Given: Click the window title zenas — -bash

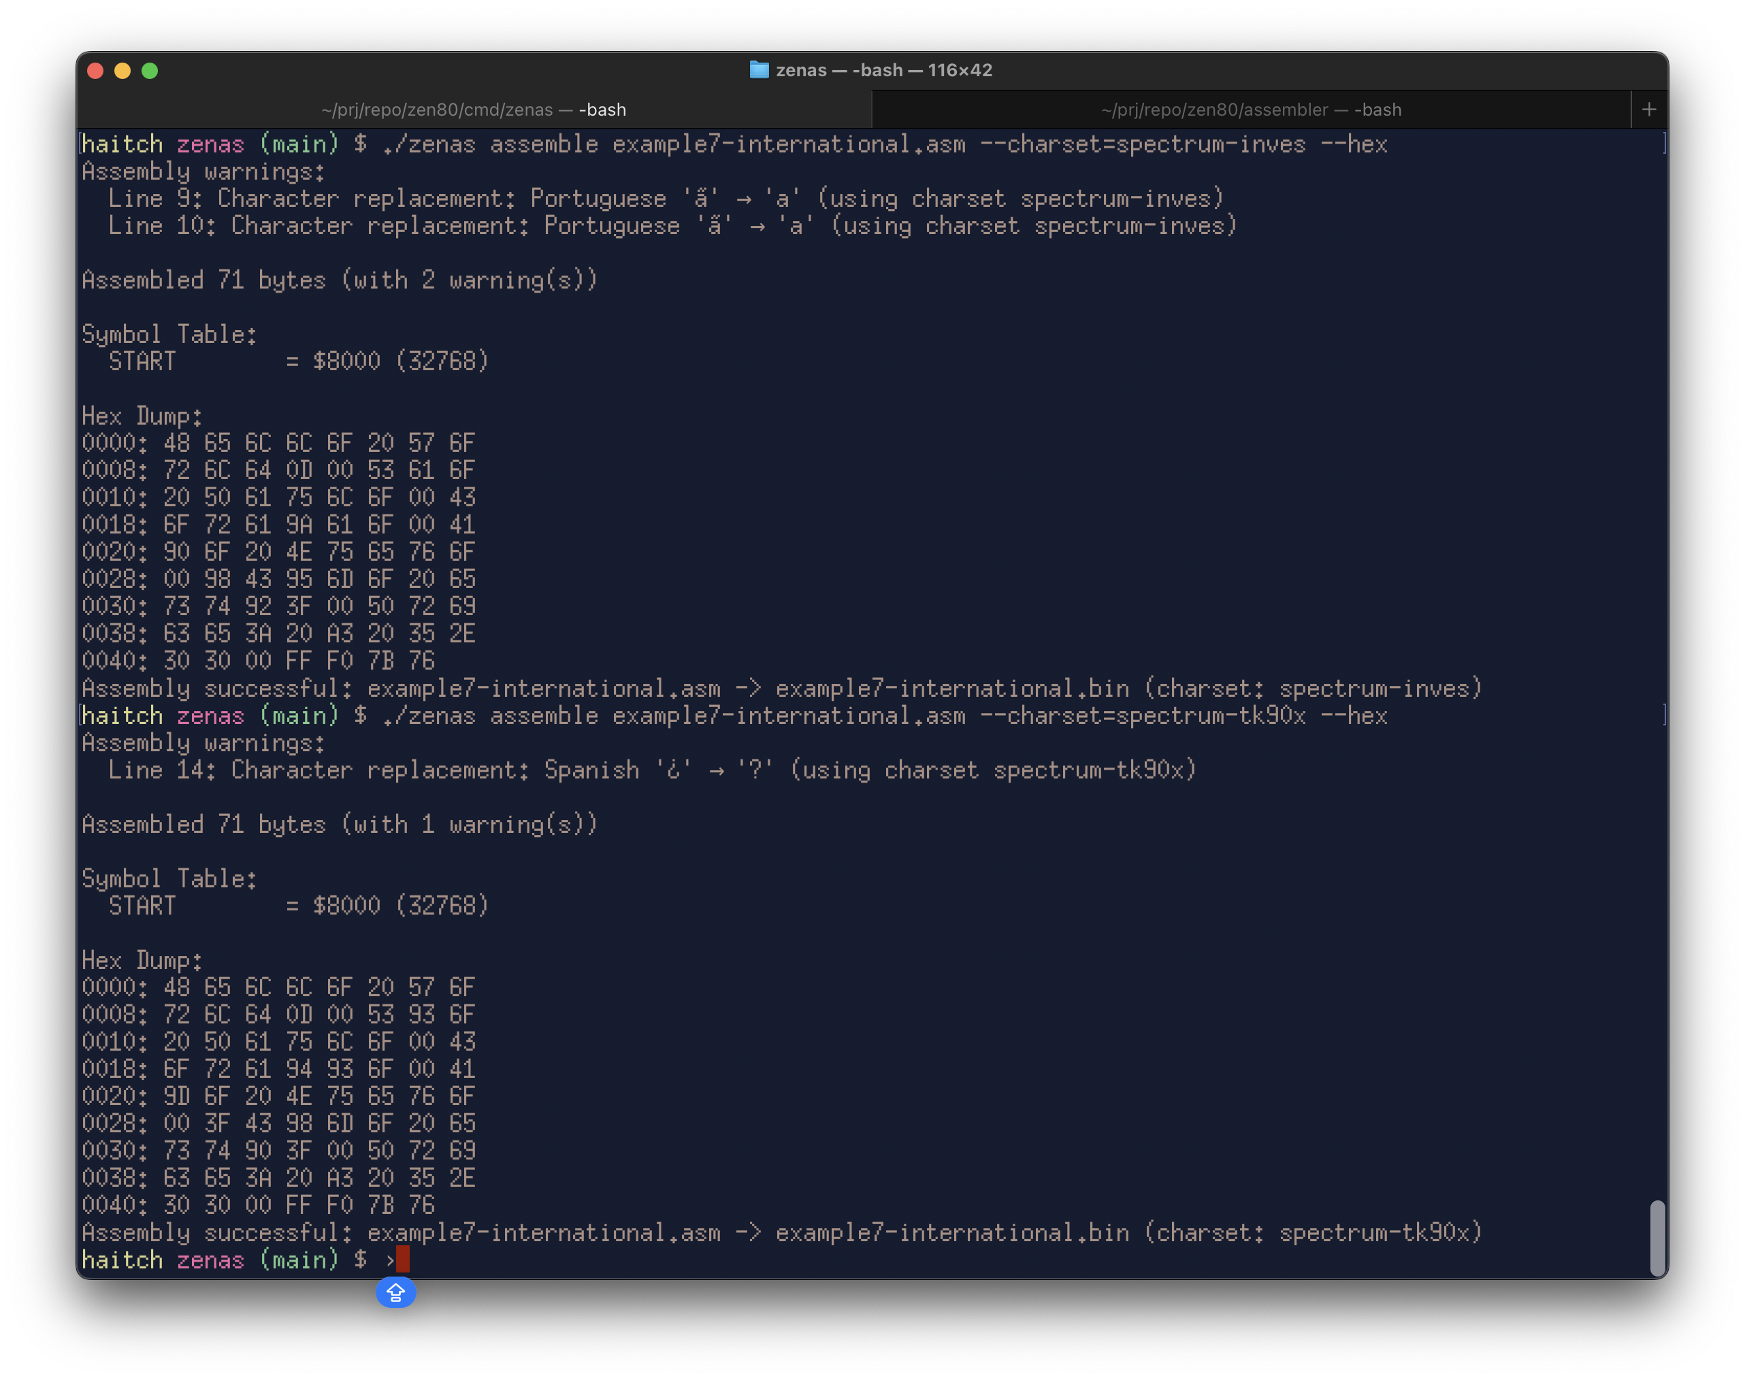Looking at the screenshot, I should [883, 70].
